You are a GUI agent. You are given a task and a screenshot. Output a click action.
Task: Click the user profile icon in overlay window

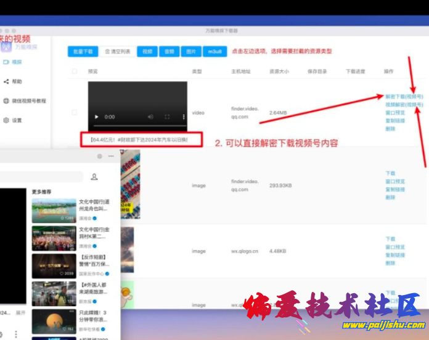(x=94, y=177)
